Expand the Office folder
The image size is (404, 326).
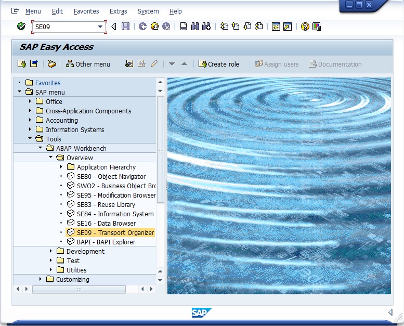tap(30, 101)
